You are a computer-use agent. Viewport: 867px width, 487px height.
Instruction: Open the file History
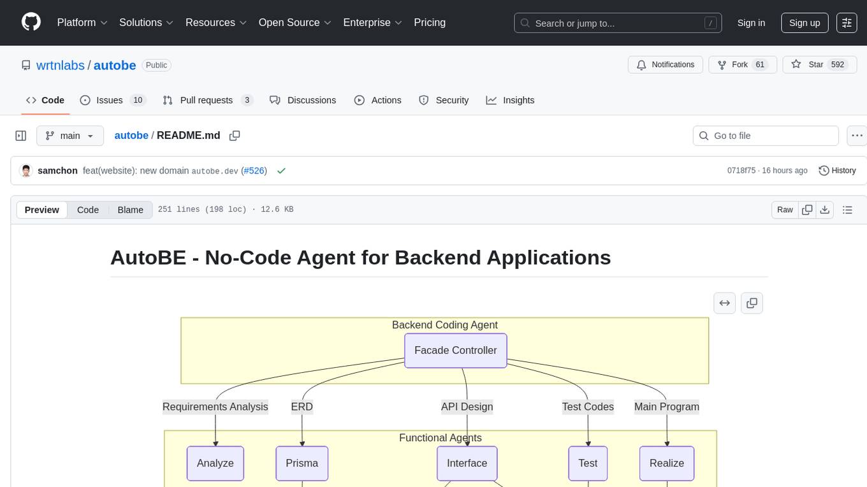837,171
